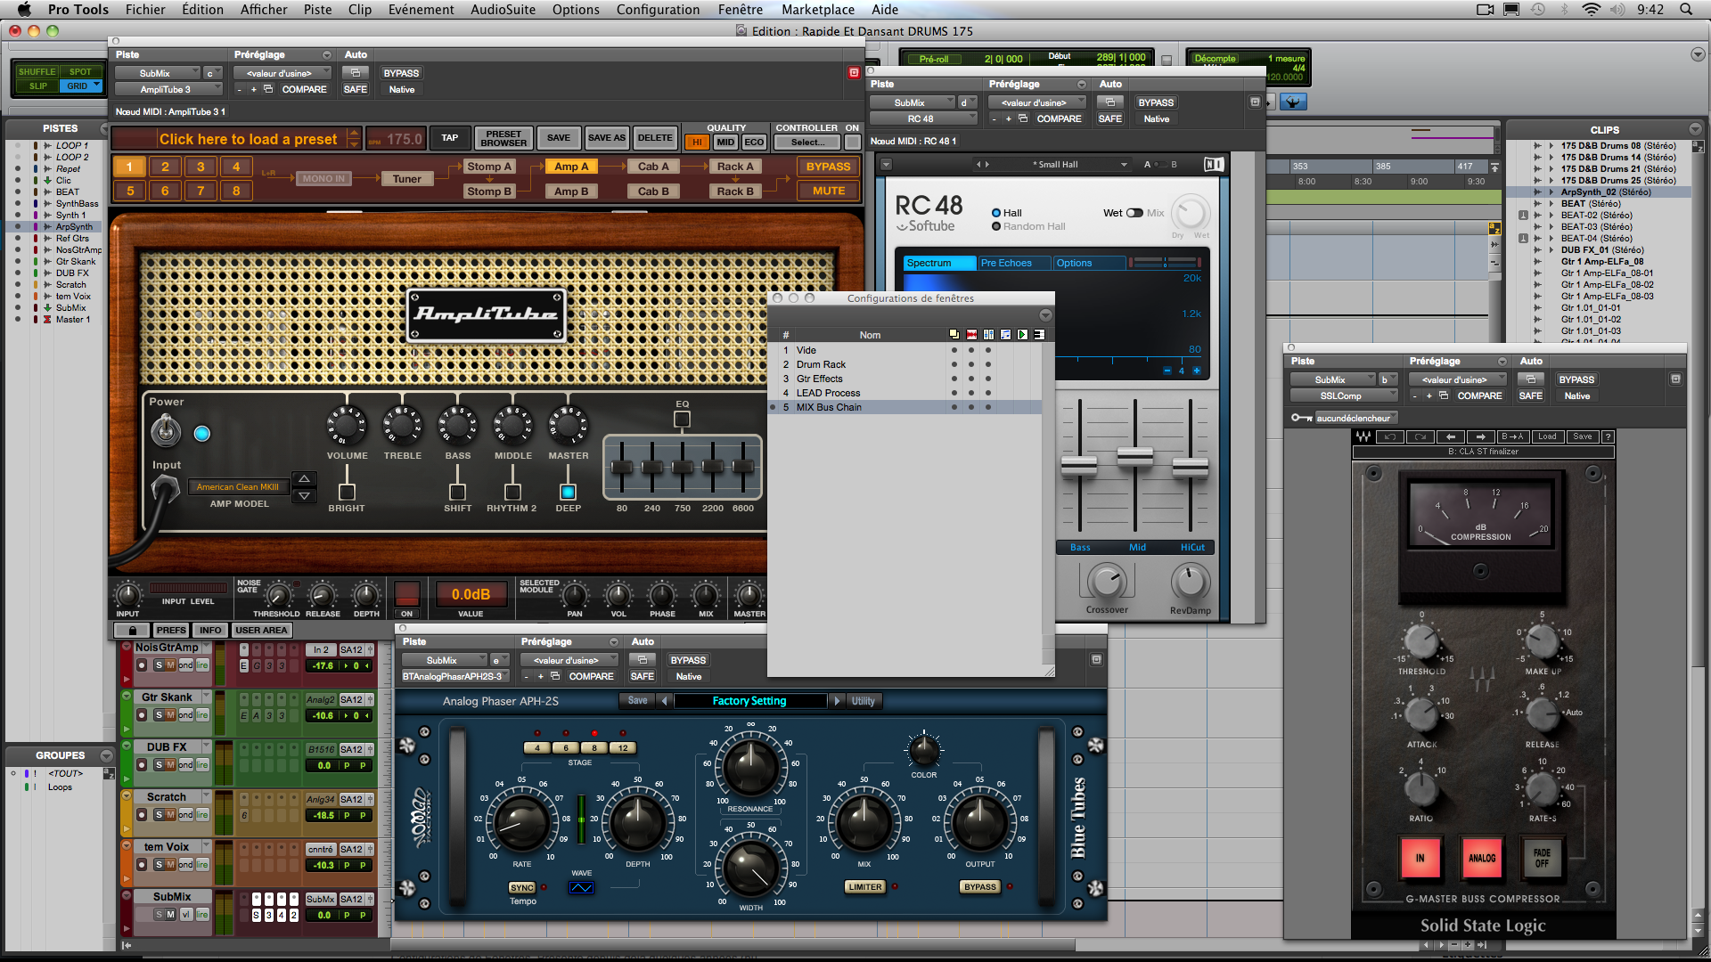Screen dimensions: 1711x962
Task: Open the side-chain key input 'aucundéclencheur' dropdown
Action: click(x=1355, y=418)
